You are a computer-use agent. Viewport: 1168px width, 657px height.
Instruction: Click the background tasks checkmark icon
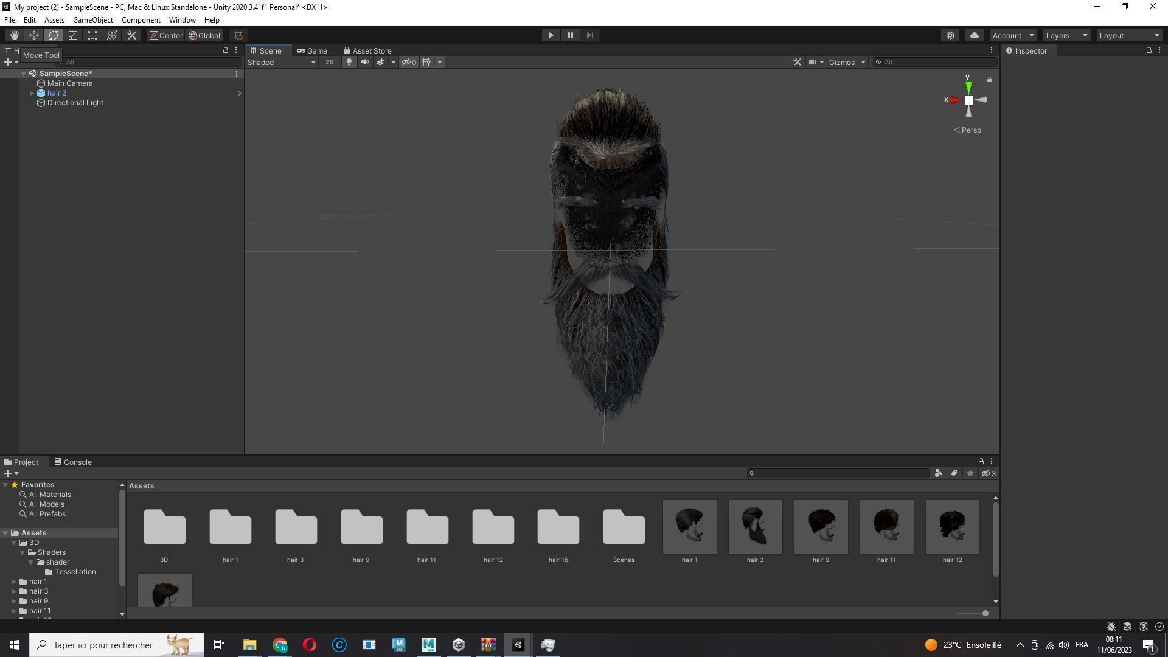[x=1159, y=627]
